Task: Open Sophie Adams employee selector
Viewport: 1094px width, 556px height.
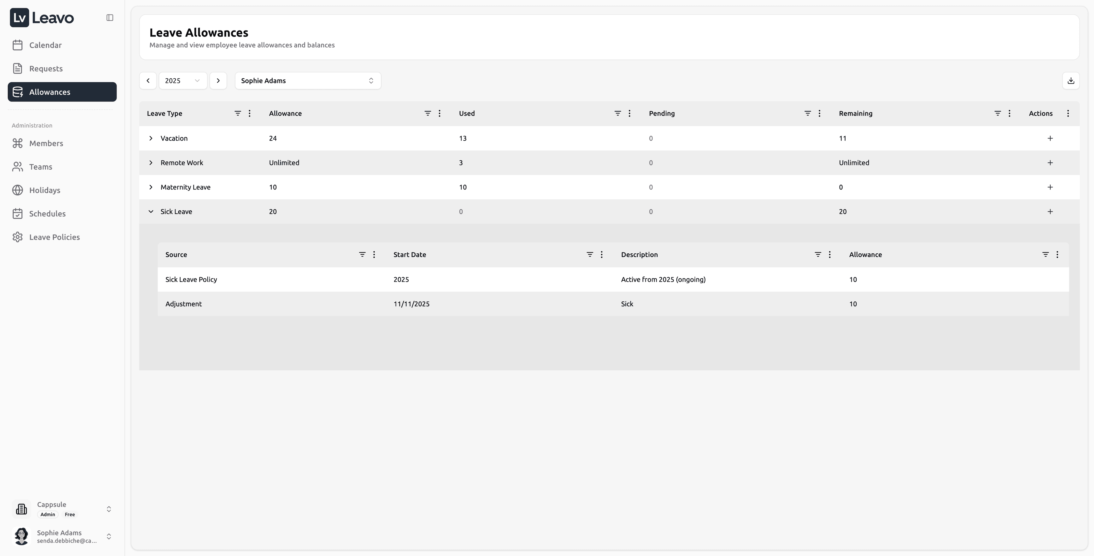Action: pos(307,81)
